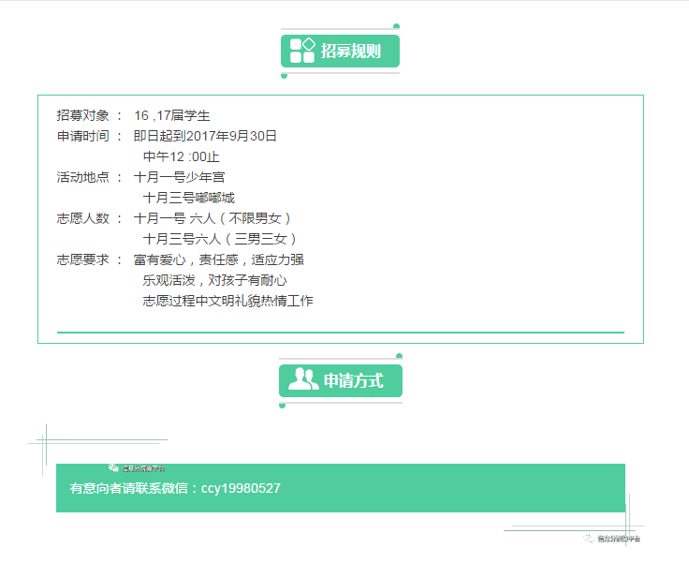Click the 志愿人数 label
Screen dimensions: 689x578
83,218
